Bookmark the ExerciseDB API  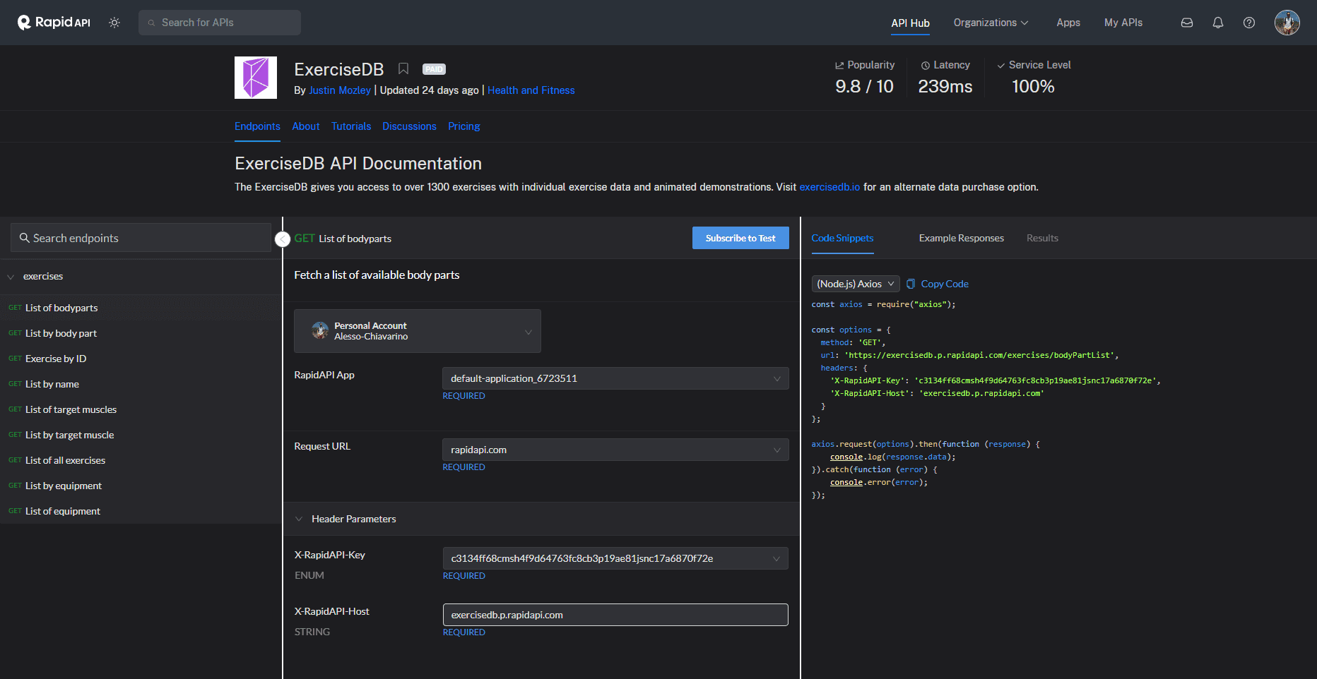[403, 68]
